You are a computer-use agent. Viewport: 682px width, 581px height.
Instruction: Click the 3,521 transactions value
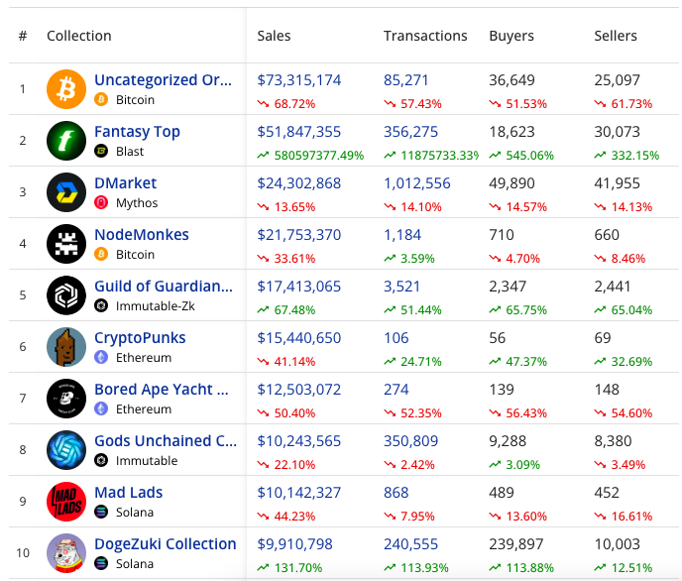pos(401,287)
